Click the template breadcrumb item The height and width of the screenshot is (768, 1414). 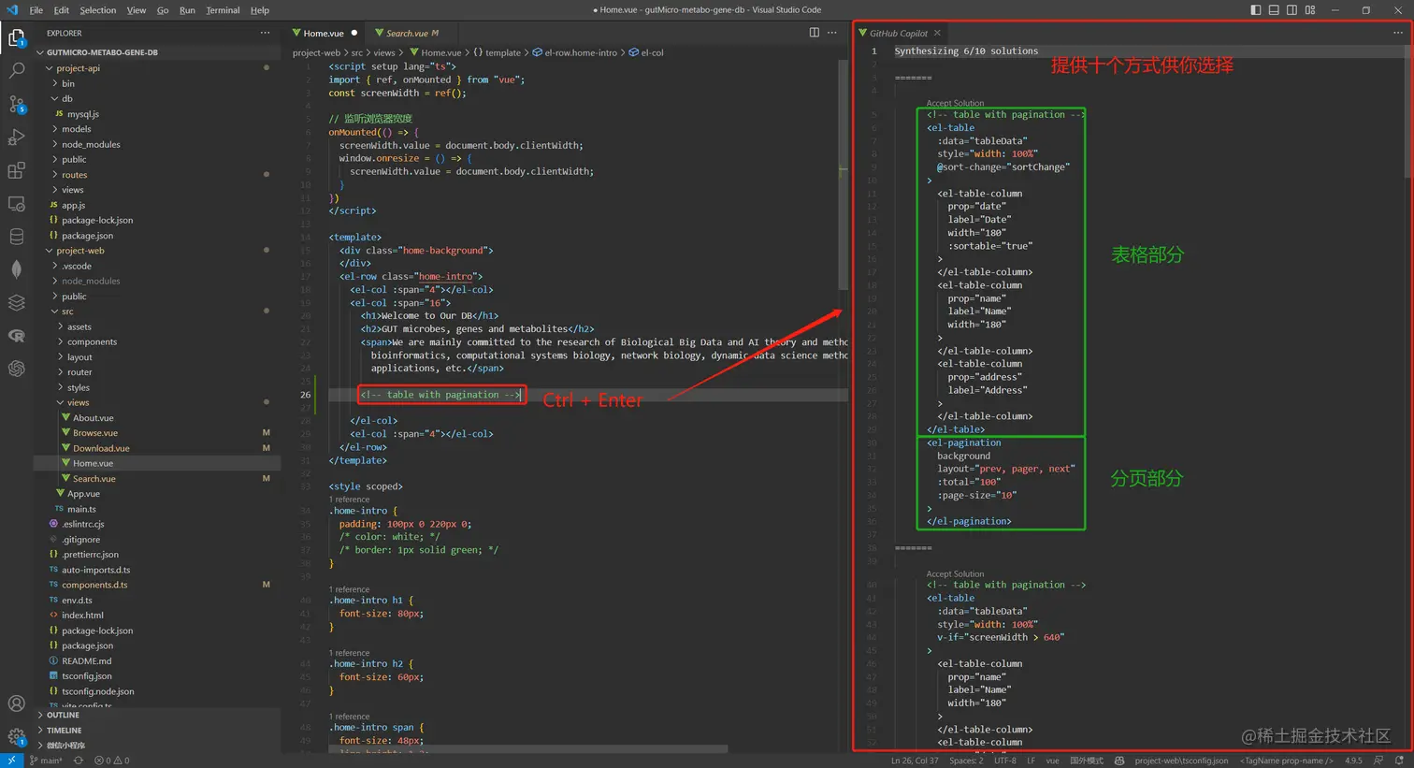pyautogui.click(x=497, y=53)
